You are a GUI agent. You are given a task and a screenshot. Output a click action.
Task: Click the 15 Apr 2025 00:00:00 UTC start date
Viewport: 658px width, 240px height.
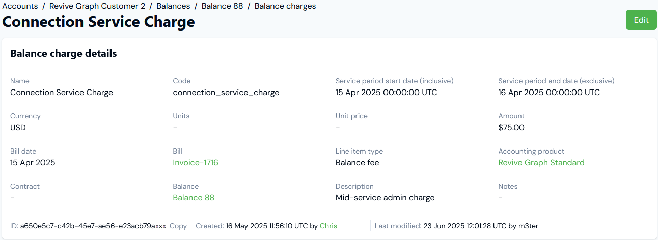[x=386, y=93]
